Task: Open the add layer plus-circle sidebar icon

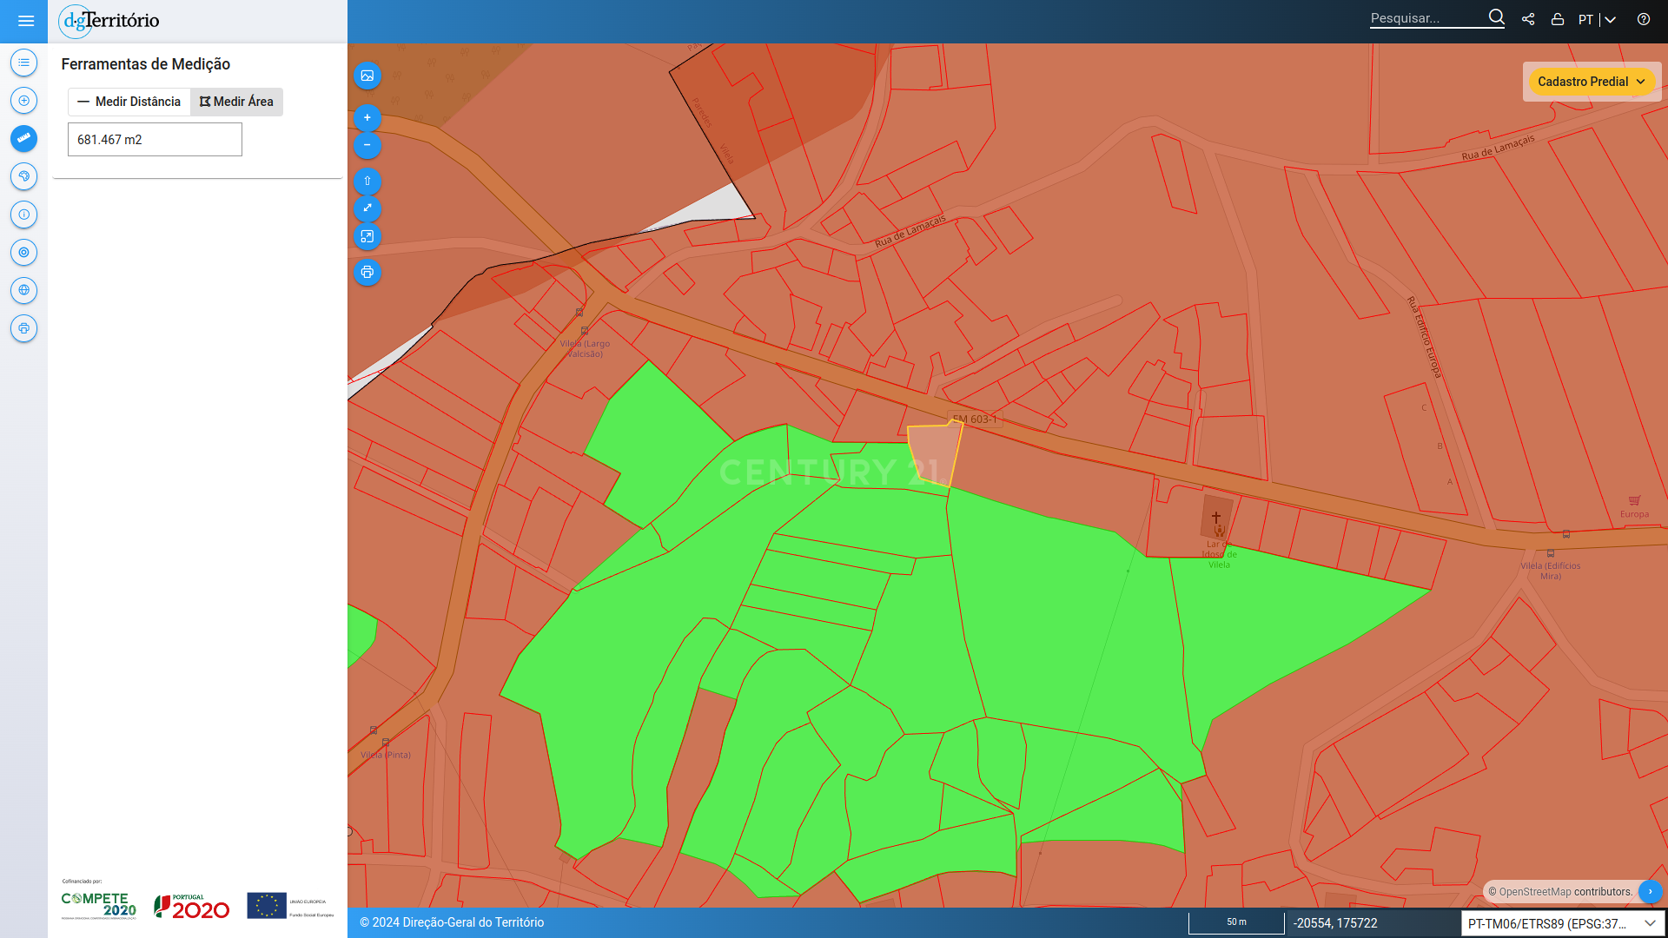Action: [x=23, y=101]
